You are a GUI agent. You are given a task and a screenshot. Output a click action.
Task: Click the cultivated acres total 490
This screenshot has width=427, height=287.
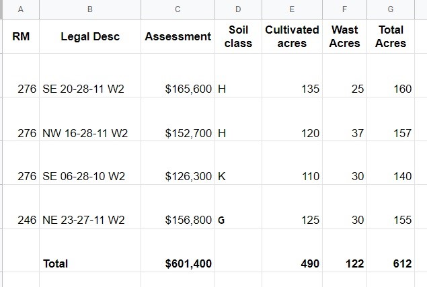point(293,250)
